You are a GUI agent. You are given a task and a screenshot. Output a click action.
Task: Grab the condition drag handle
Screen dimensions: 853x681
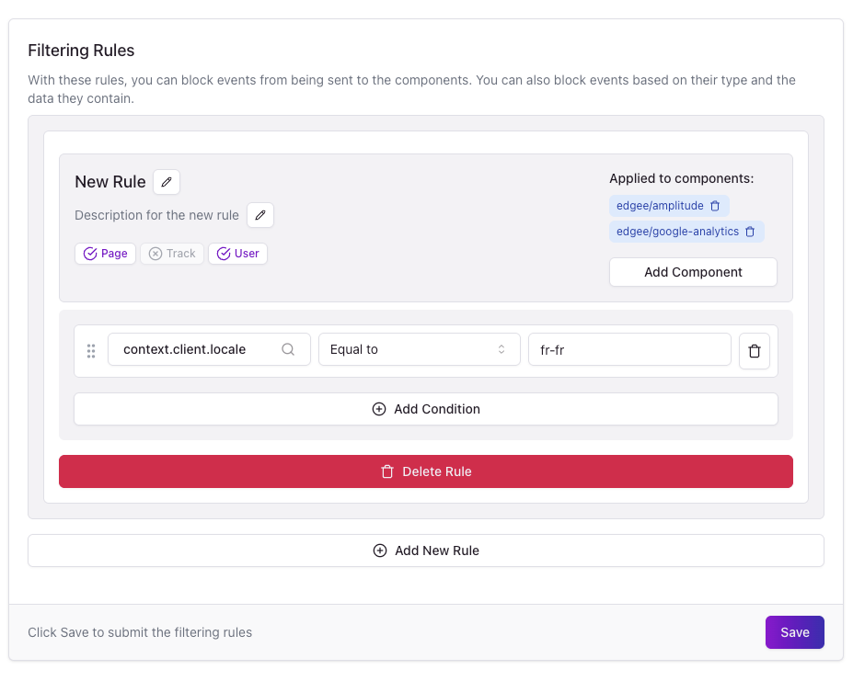point(91,351)
